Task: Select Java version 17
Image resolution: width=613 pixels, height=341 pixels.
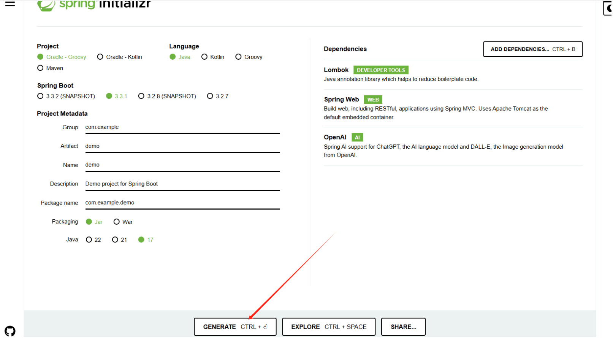Action: 146,240
